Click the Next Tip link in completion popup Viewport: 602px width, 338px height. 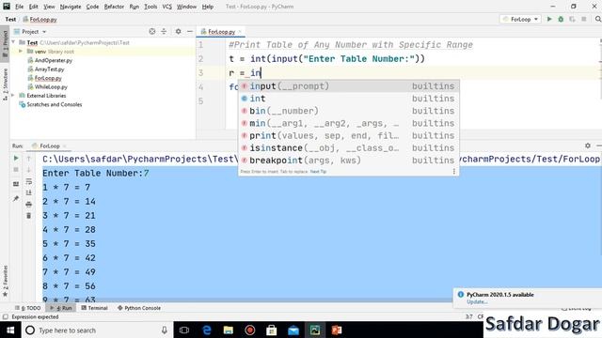(318, 172)
